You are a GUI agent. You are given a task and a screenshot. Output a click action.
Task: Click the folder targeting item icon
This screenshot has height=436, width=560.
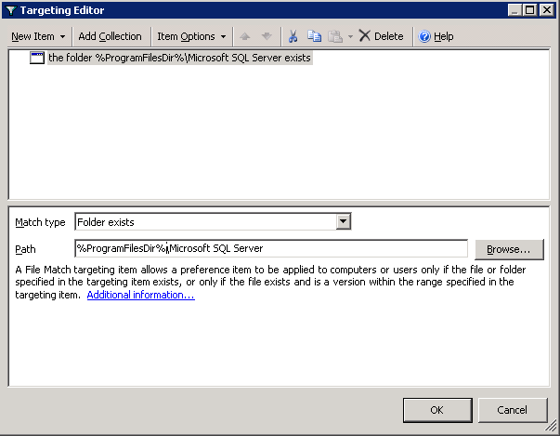pos(37,58)
